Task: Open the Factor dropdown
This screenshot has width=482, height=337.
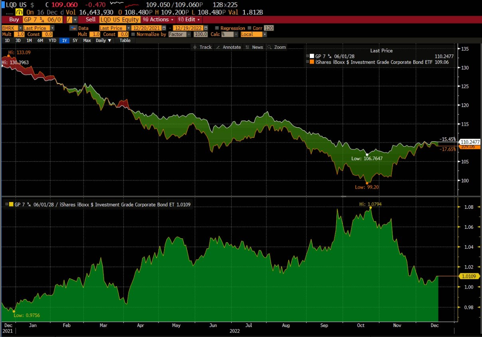Action: pyautogui.click(x=188, y=34)
